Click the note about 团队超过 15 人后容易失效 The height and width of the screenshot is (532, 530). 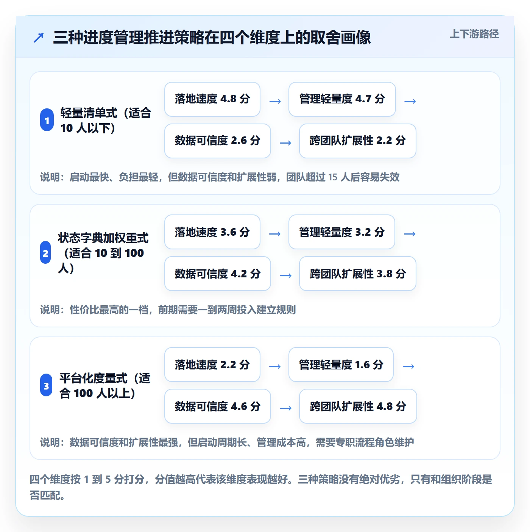[x=220, y=177]
